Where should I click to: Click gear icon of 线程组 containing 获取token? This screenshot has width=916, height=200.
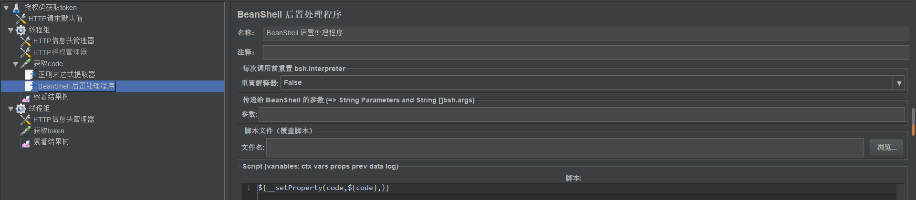(x=21, y=109)
